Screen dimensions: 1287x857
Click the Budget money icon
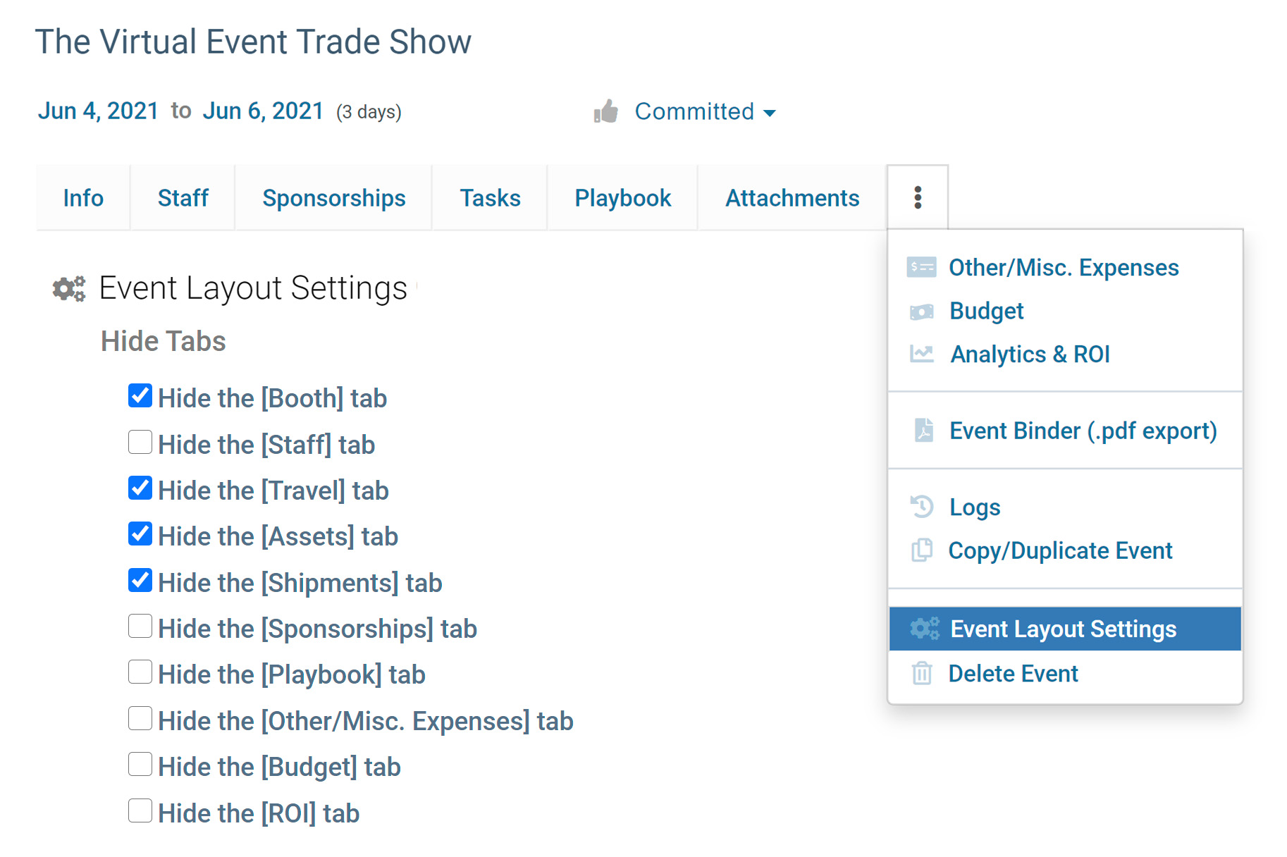pos(921,312)
